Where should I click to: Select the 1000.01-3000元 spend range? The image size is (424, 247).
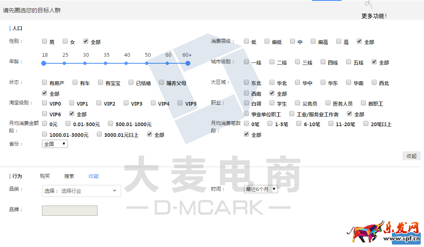coord(45,134)
